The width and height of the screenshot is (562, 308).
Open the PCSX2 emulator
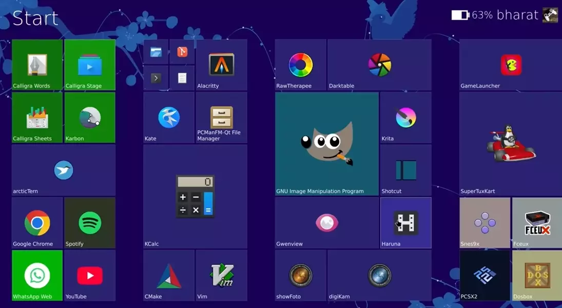484,275
